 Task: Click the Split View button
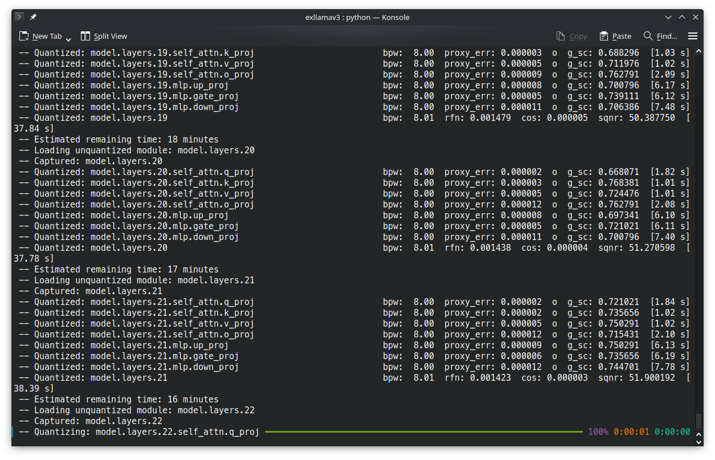pos(104,36)
